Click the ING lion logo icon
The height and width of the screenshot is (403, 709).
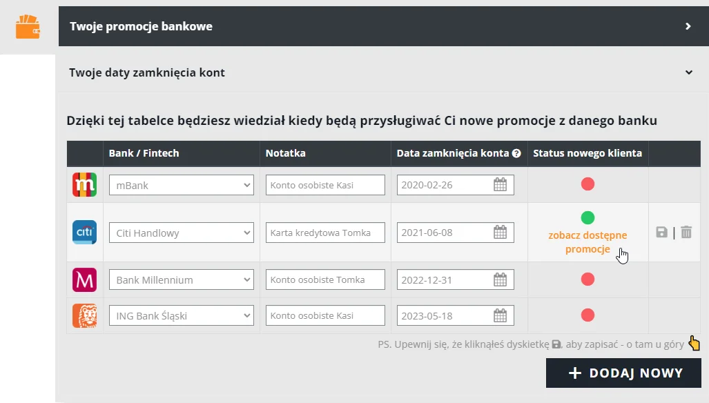point(84,315)
